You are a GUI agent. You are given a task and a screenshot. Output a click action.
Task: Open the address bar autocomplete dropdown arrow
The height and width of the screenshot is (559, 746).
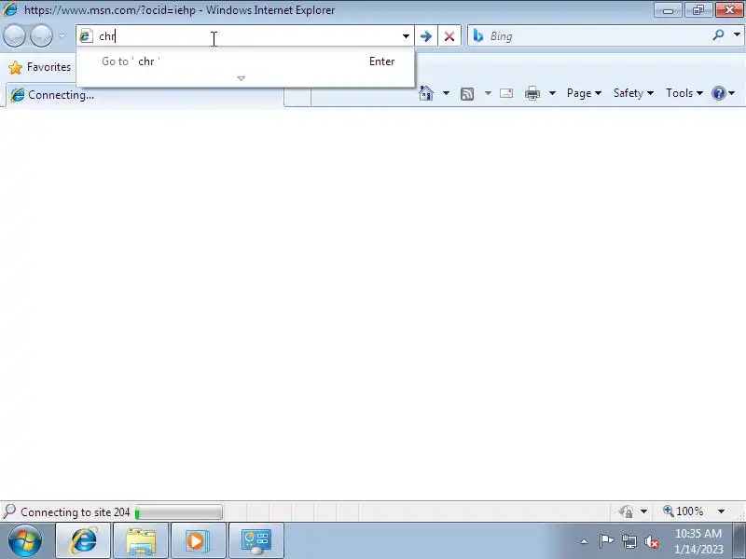406,36
